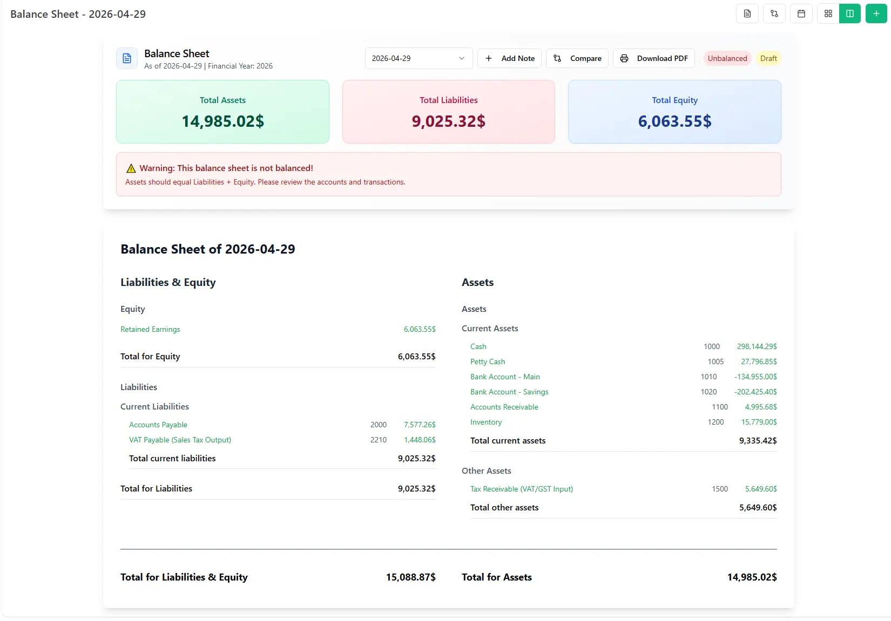Click the Liabilities & Equity heading
Viewport: 891px width, 621px height.
[168, 282]
